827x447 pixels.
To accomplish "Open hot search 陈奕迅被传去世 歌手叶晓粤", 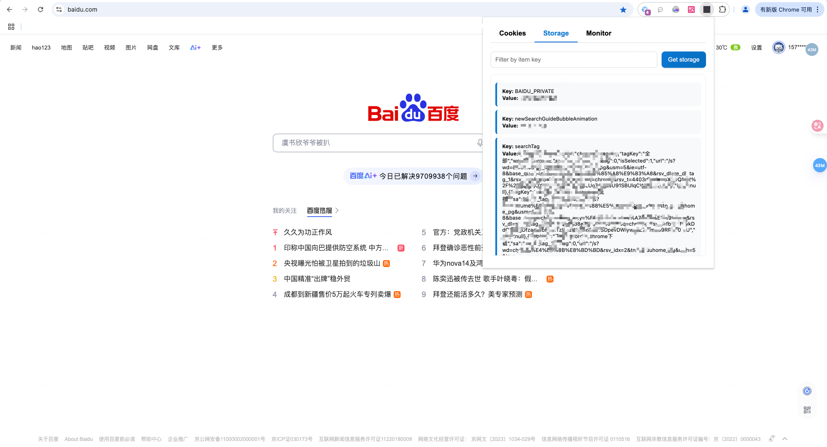I will coord(485,279).
